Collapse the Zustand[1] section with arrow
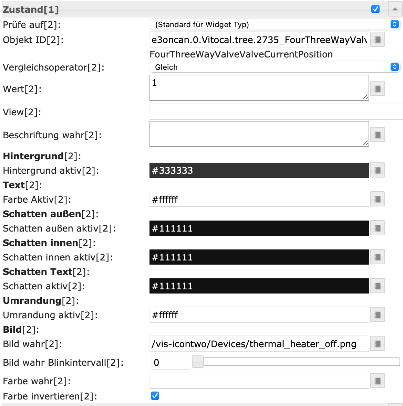The width and height of the screenshot is (403, 406). pos(395,9)
